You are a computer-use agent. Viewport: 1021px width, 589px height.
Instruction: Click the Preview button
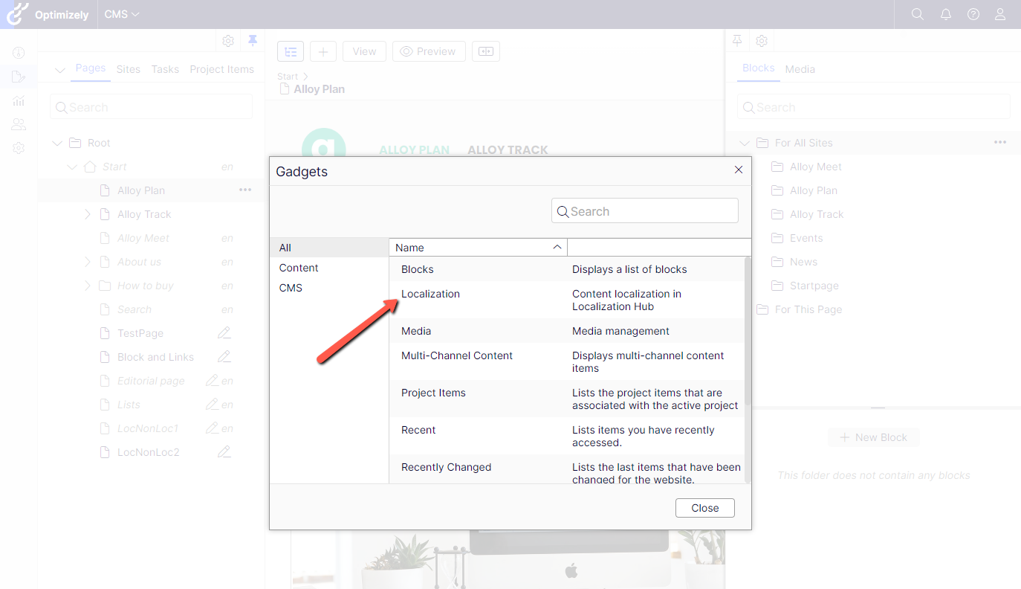[x=429, y=51]
